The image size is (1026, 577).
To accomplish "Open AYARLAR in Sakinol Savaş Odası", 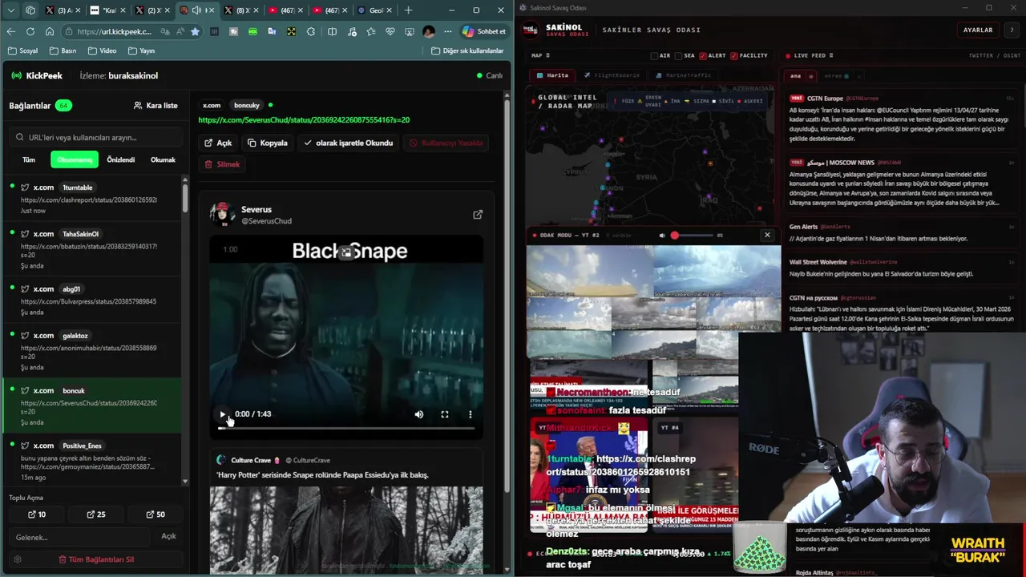I will [x=978, y=30].
